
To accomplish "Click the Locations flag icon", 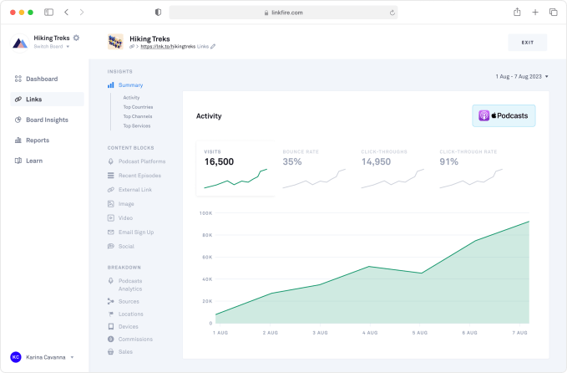I will pyautogui.click(x=110, y=314).
